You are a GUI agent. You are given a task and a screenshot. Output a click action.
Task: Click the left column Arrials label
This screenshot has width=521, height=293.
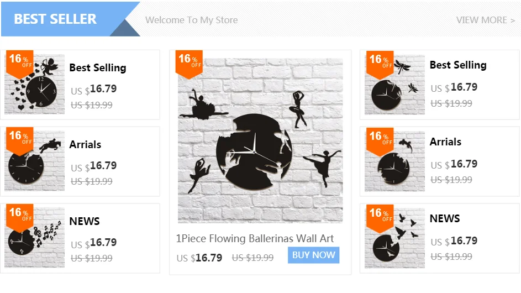coord(85,145)
